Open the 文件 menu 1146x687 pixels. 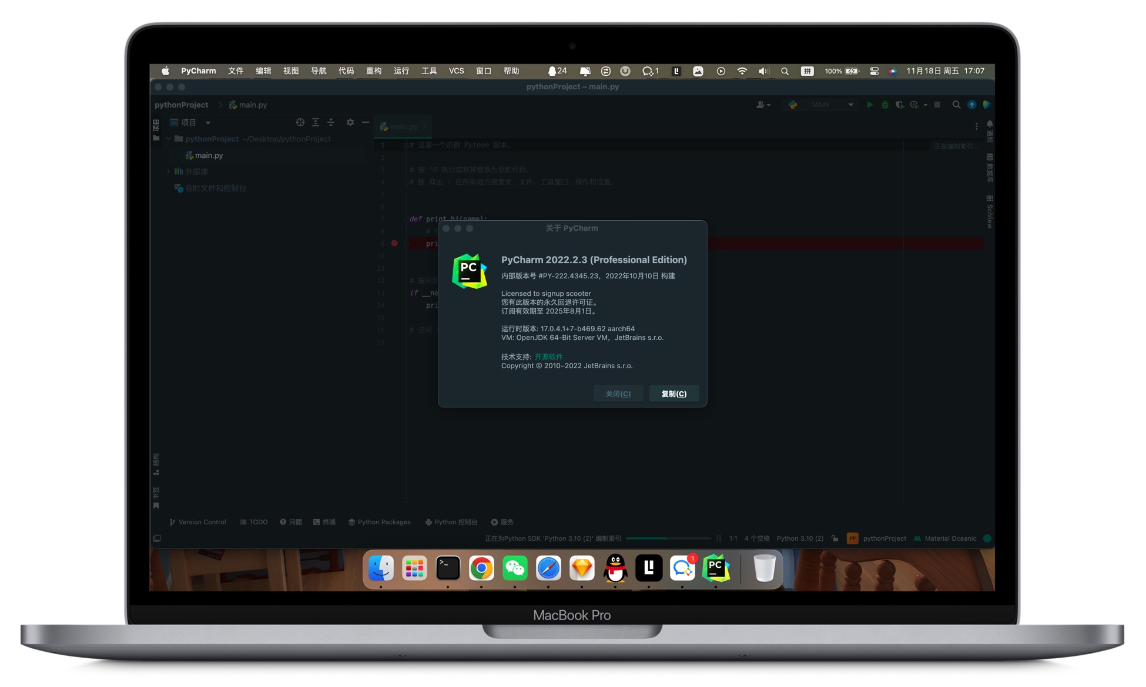tap(236, 71)
